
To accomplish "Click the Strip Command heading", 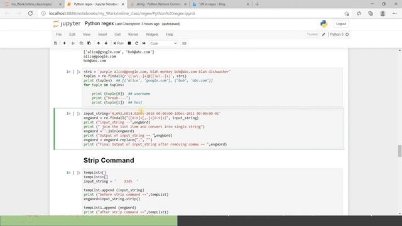I will pyautogui.click(x=109, y=160).
